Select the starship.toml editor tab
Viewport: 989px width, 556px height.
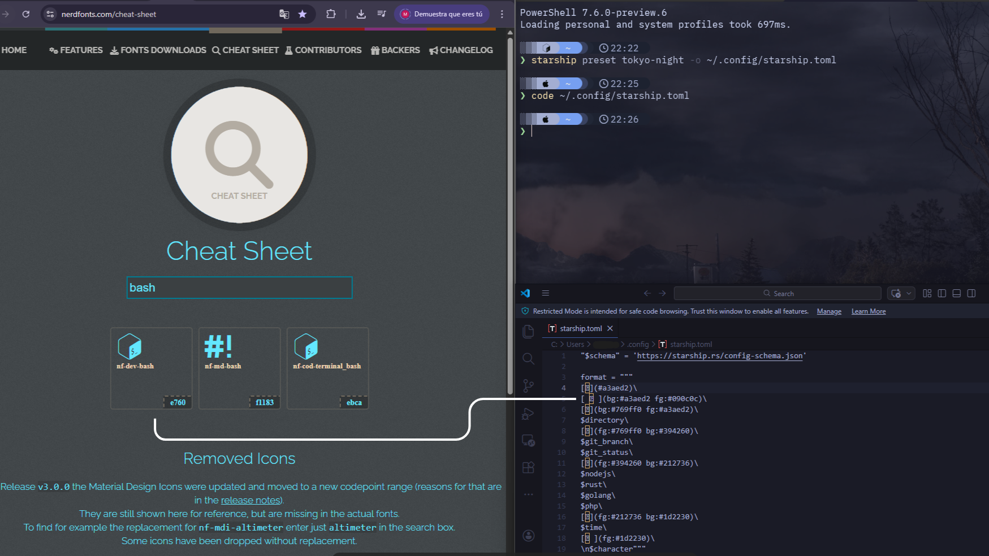(580, 329)
